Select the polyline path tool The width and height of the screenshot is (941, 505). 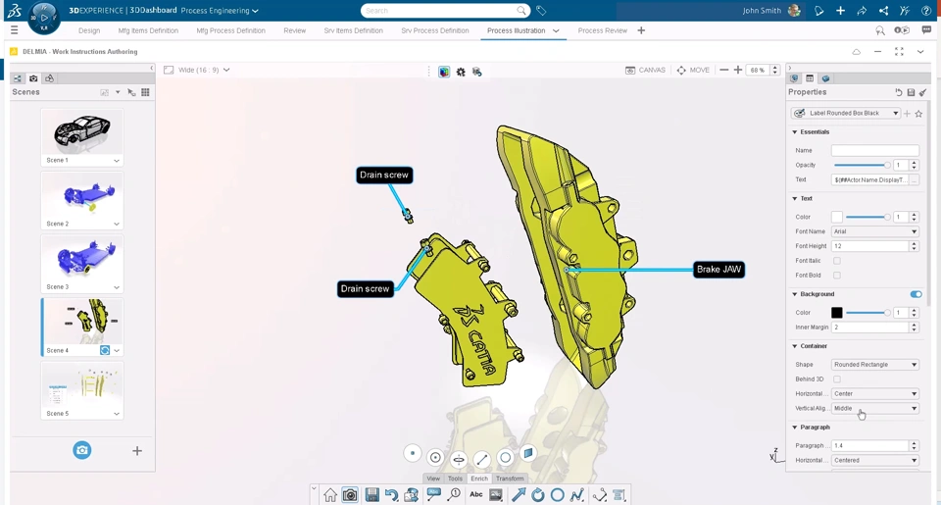point(576,495)
